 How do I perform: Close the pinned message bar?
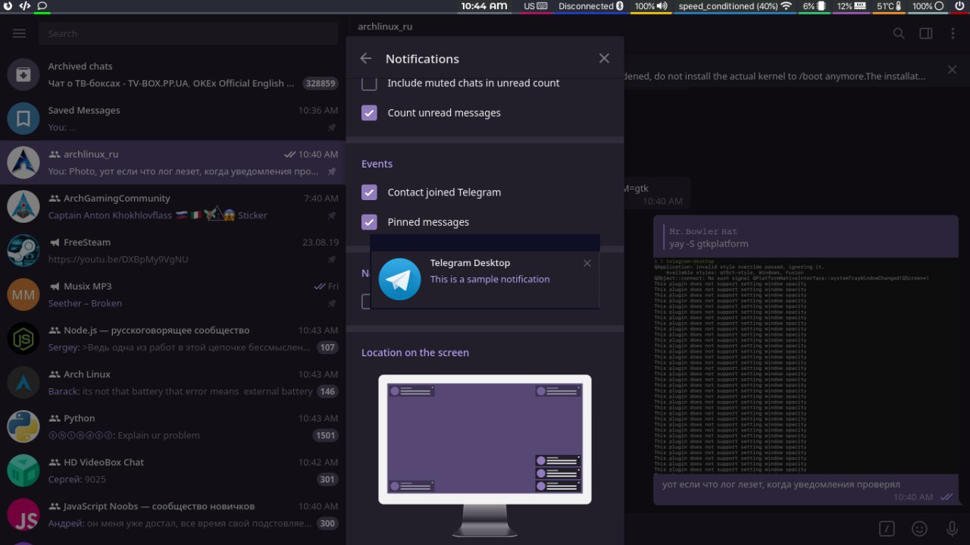pos(952,70)
